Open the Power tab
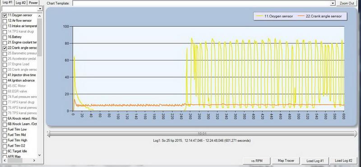Screen dimensions: 361x167 click(x=33, y=3)
